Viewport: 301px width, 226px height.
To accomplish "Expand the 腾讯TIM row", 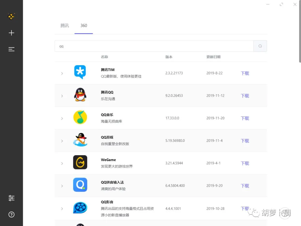I will tap(62, 73).
